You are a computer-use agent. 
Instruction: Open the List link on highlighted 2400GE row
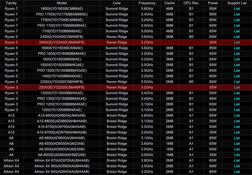click(x=237, y=42)
